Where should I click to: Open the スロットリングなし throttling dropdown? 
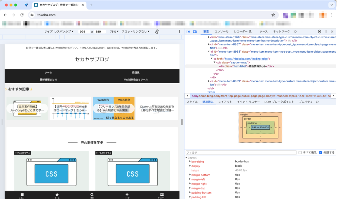(x=136, y=32)
